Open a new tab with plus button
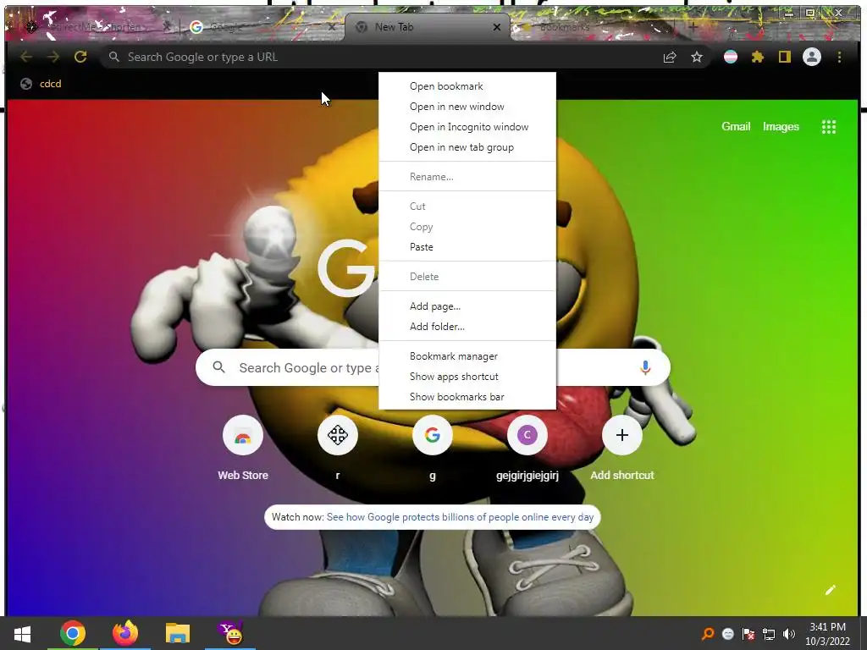The image size is (867, 650). click(693, 26)
